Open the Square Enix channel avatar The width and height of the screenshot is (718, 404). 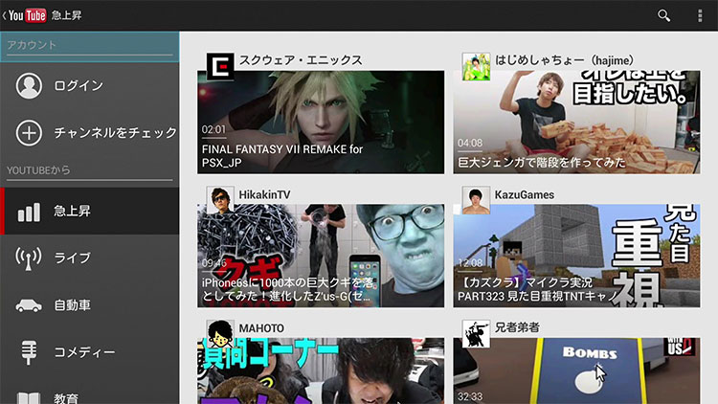220,66
